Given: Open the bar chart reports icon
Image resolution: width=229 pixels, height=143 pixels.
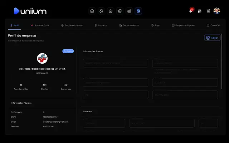Looking at the screenshot, I should 129,11.
